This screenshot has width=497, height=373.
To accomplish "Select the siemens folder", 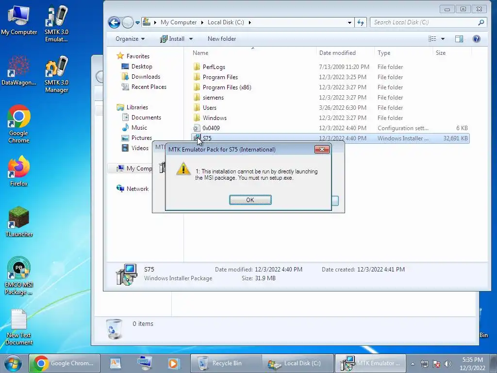I will coord(330,97).
